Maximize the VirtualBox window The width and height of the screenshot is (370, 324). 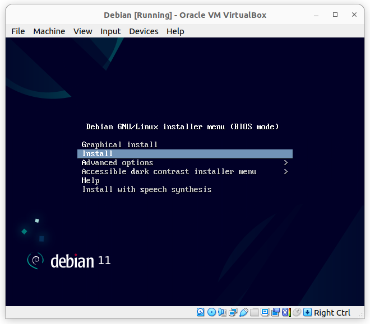point(335,15)
